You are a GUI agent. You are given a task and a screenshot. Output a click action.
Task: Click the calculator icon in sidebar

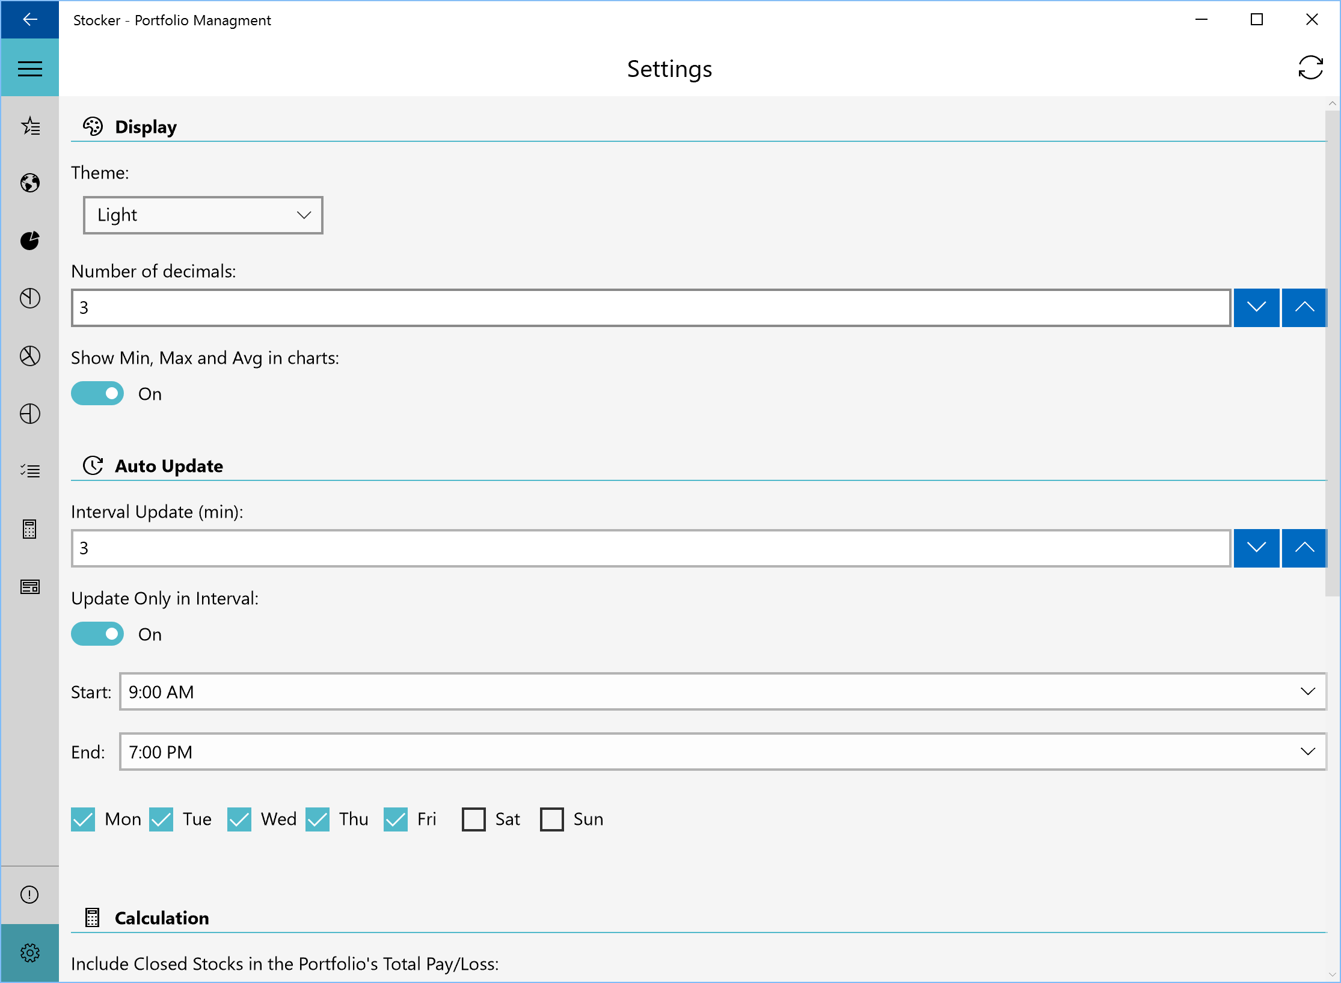tap(29, 529)
